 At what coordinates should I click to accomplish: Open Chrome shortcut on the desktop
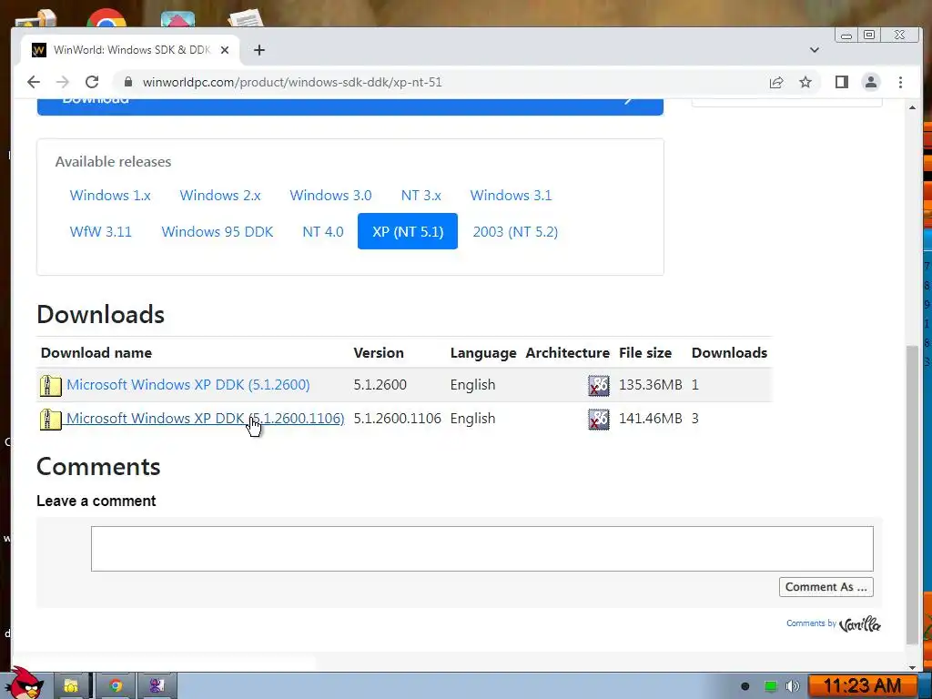coord(106,18)
